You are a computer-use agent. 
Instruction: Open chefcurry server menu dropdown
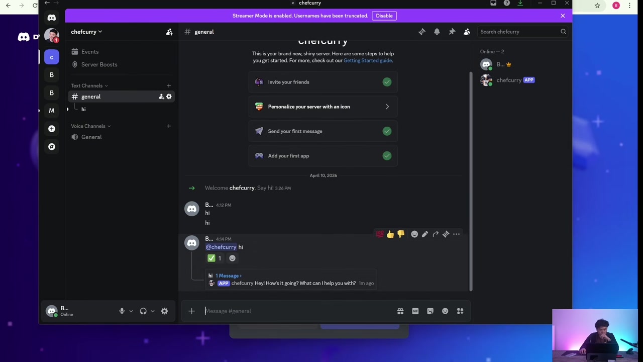click(x=86, y=32)
